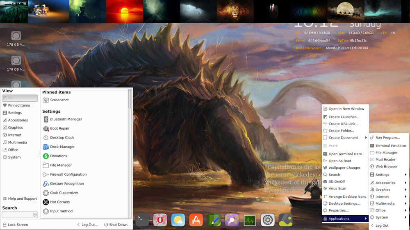The width and height of the screenshot is (410, 230).
Task: Open the image viewer dock icon
Action: pos(285,220)
